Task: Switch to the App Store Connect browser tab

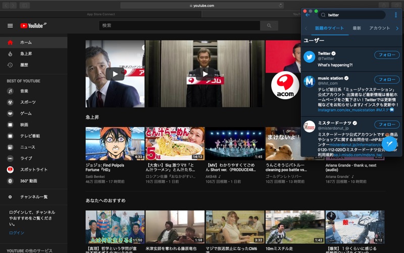Action: 101,14
